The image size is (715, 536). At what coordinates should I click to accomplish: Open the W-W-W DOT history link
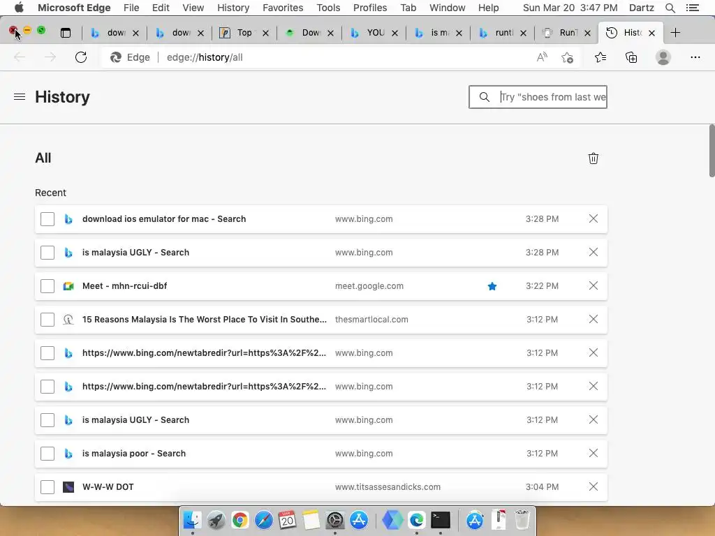(x=108, y=486)
